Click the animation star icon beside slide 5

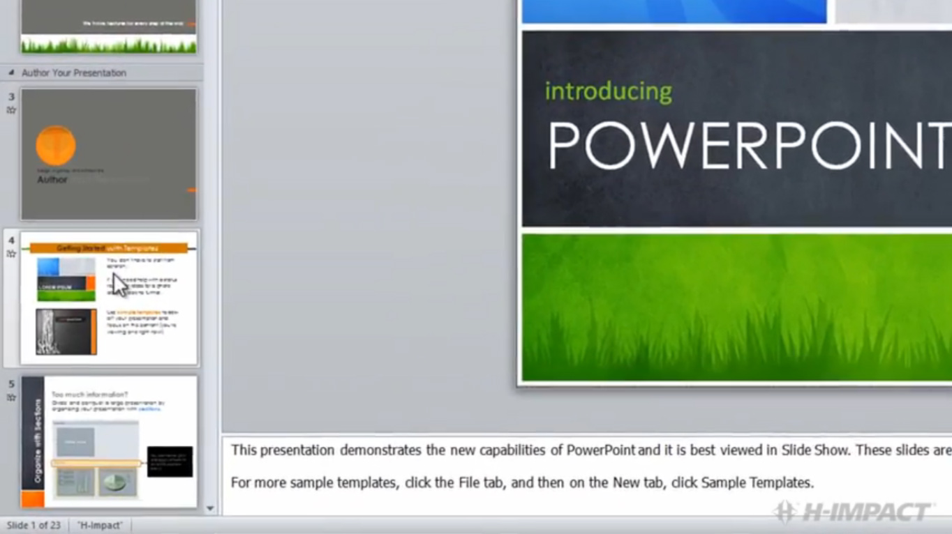pos(11,397)
